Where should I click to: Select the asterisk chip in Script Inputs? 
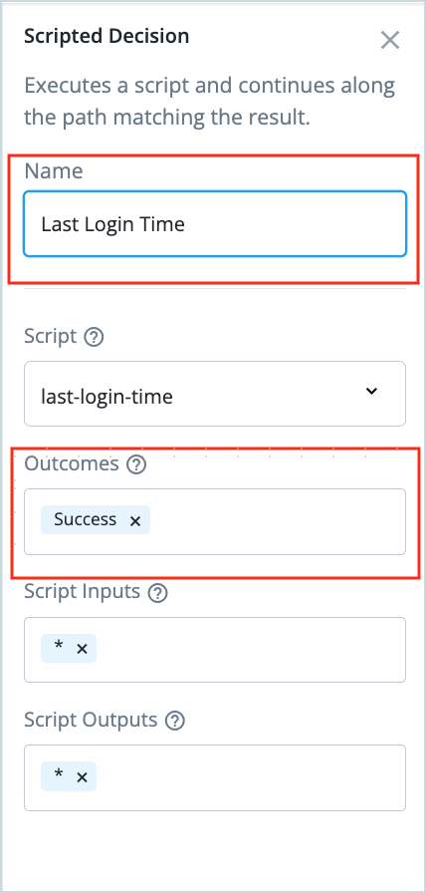click(x=59, y=648)
